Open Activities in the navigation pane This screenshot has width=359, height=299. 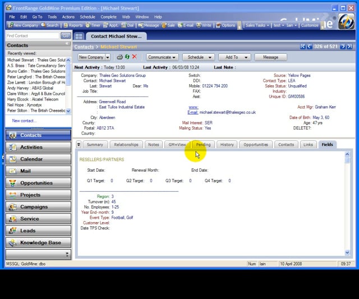(x=39, y=147)
